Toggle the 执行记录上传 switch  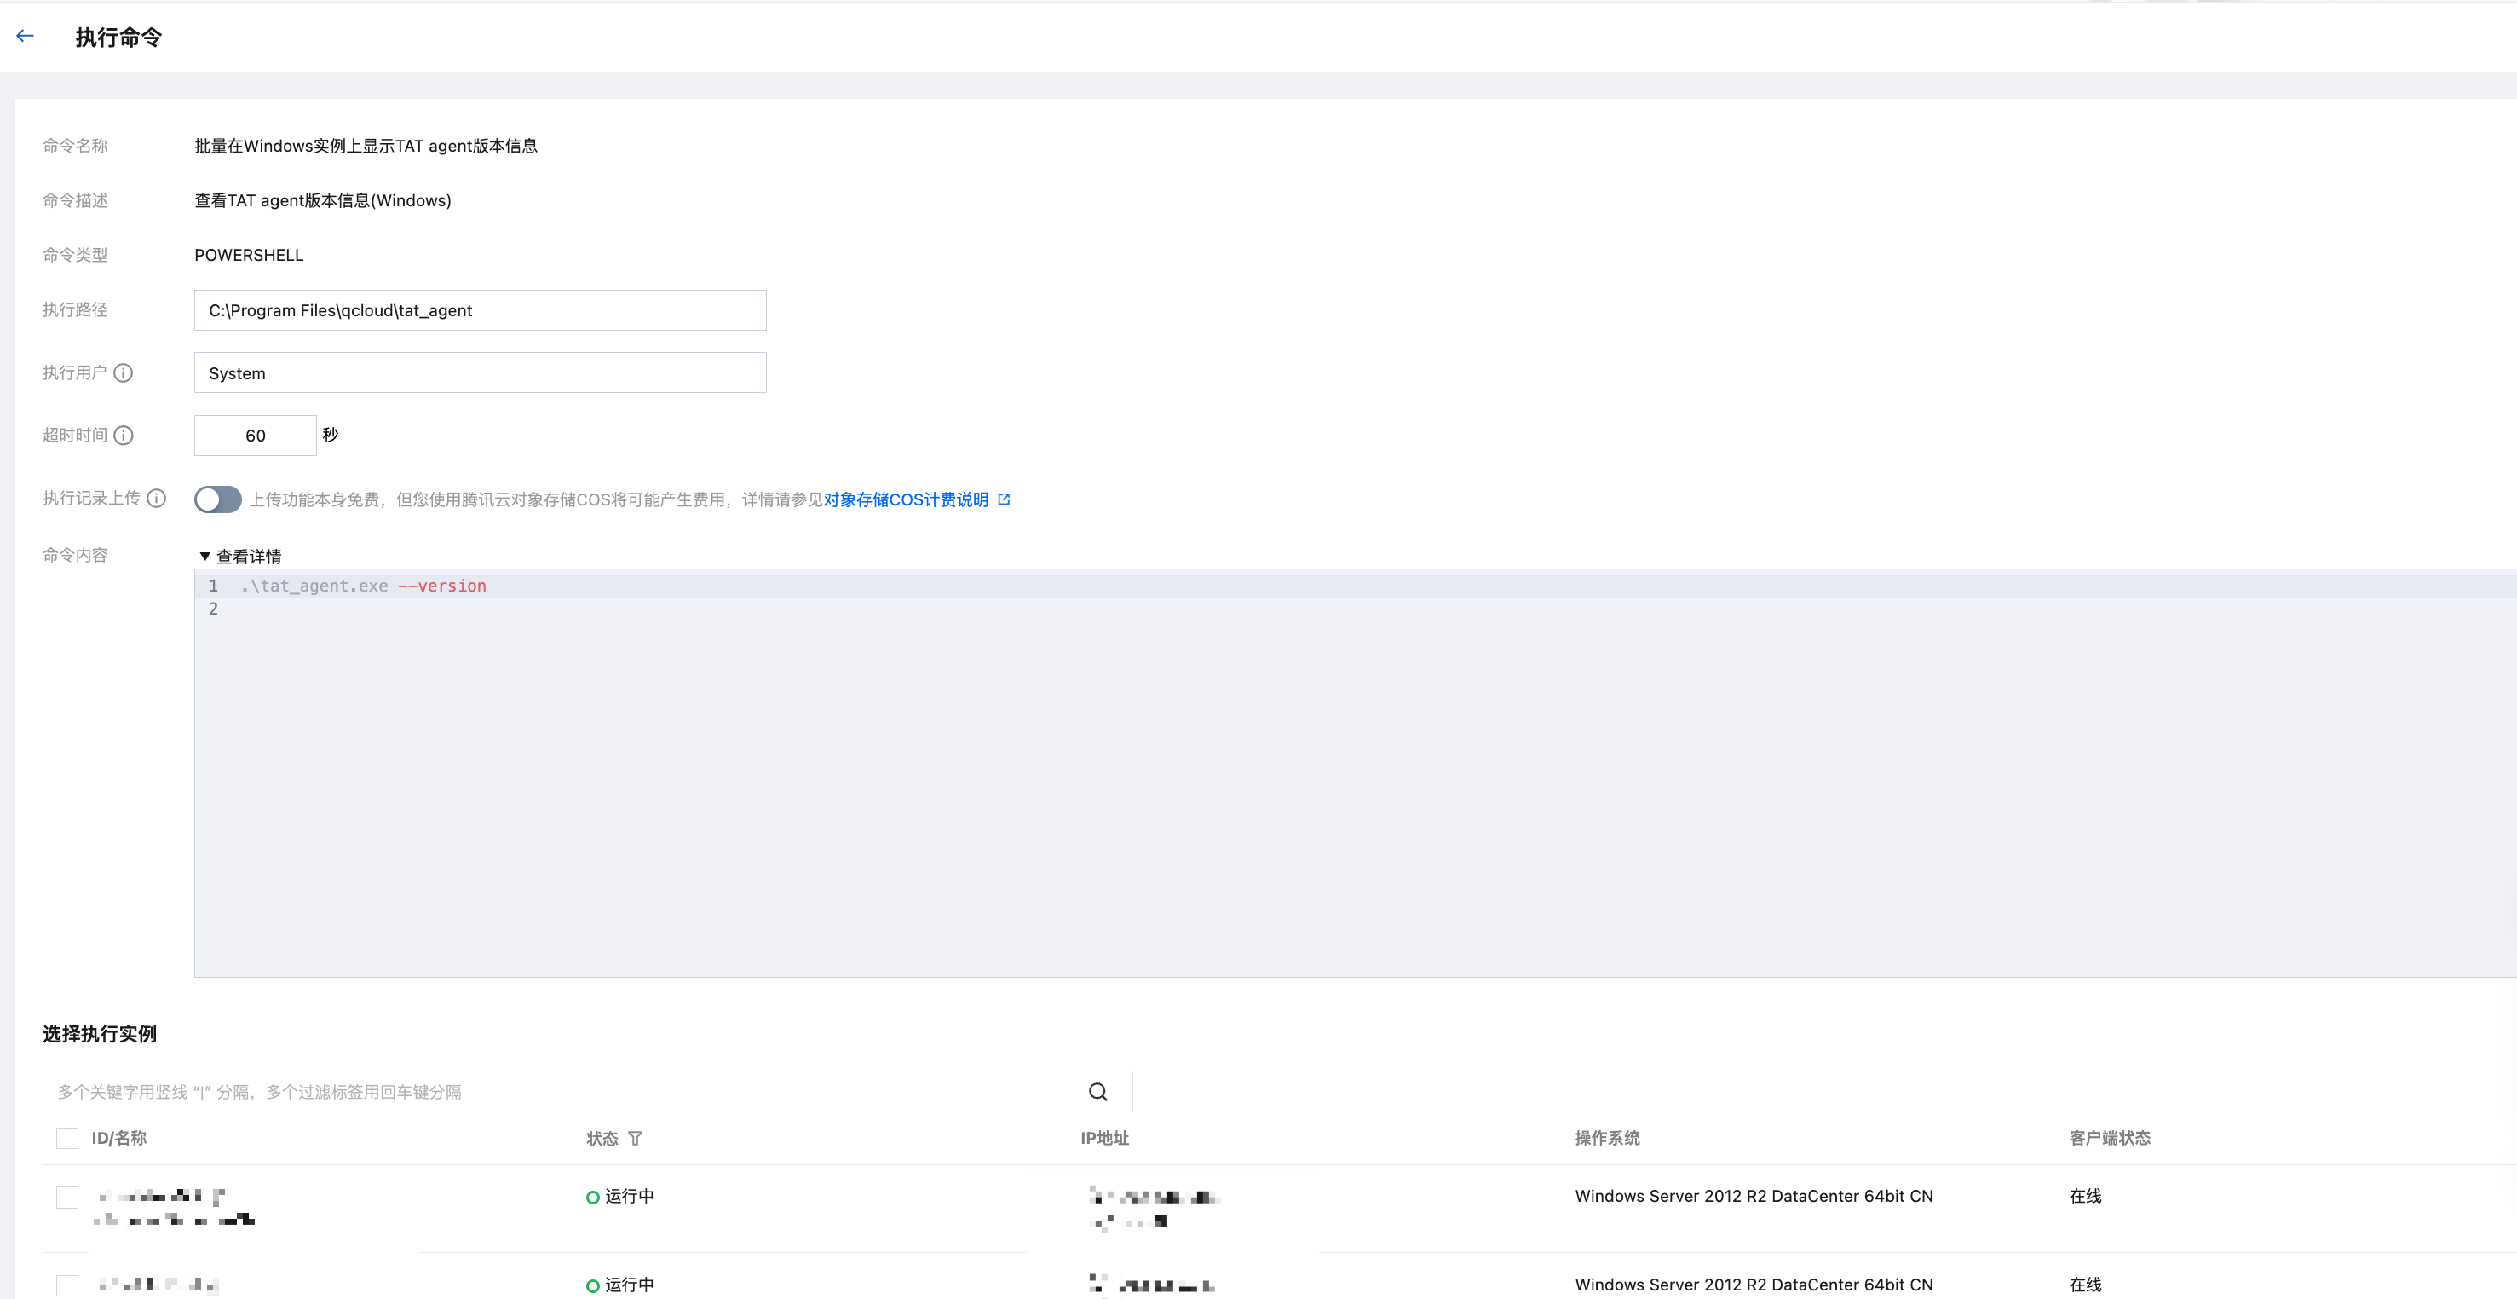pos(218,499)
